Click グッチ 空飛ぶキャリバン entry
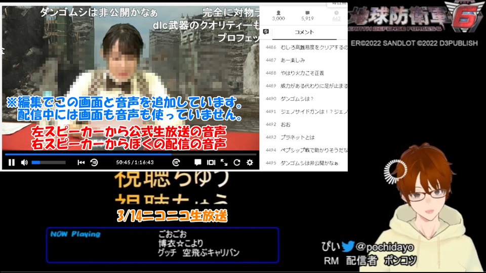The height and width of the screenshot is (273, 486). coord(198,253)
